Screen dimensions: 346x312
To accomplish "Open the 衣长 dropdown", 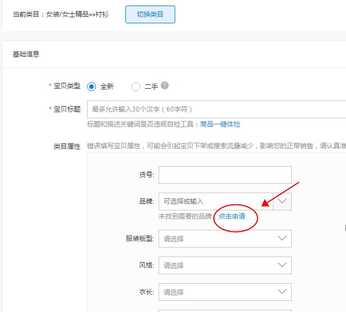I will 225,292.
